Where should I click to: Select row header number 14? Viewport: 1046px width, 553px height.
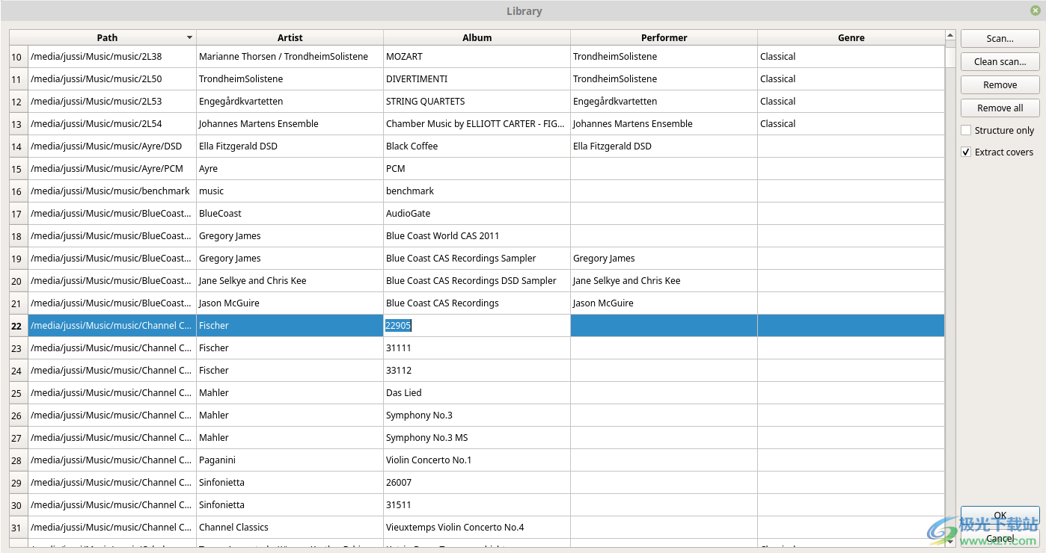point(19,146)
